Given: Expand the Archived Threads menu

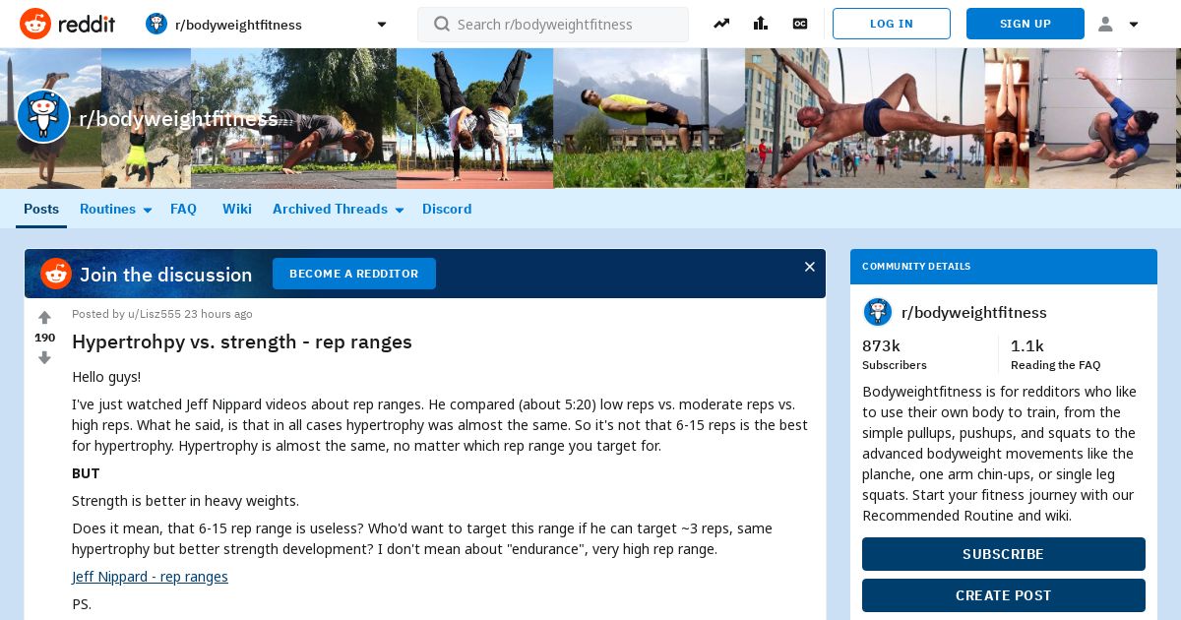Looking at the screenshot, I should point(338,209).
